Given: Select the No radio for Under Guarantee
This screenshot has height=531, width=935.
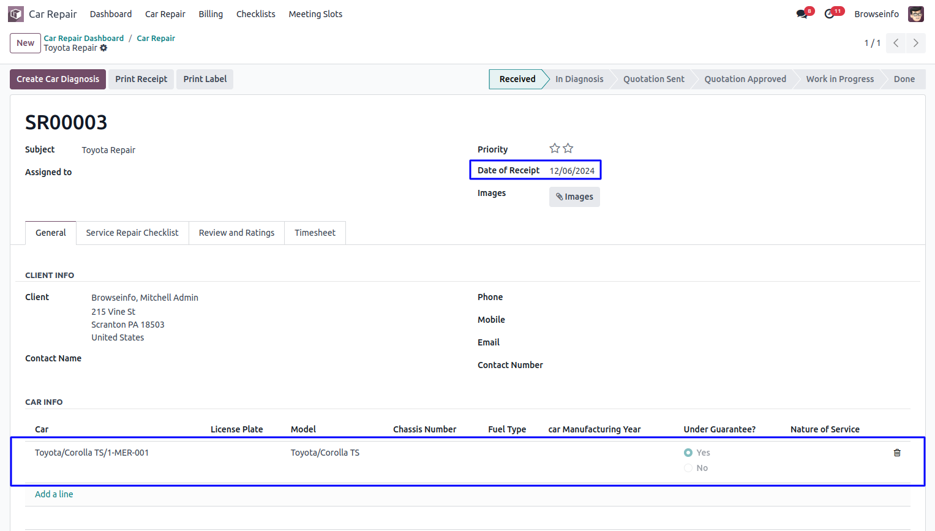Looking at the screenshot, I should [688, 468].
